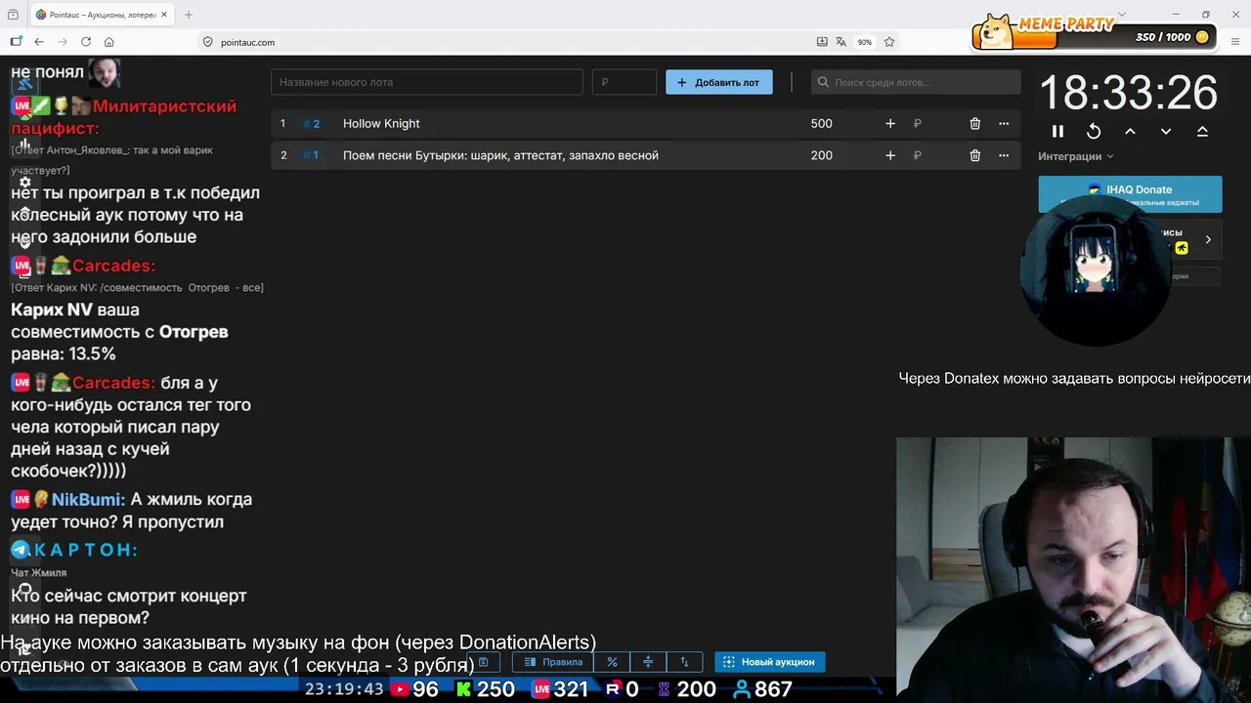Screen dimensions: 1251x703
Task: Add amount to Поем песни Бутырки lot
Action: pos(890,155)
